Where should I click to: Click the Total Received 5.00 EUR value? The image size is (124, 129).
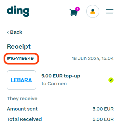(x=103, y=119)
